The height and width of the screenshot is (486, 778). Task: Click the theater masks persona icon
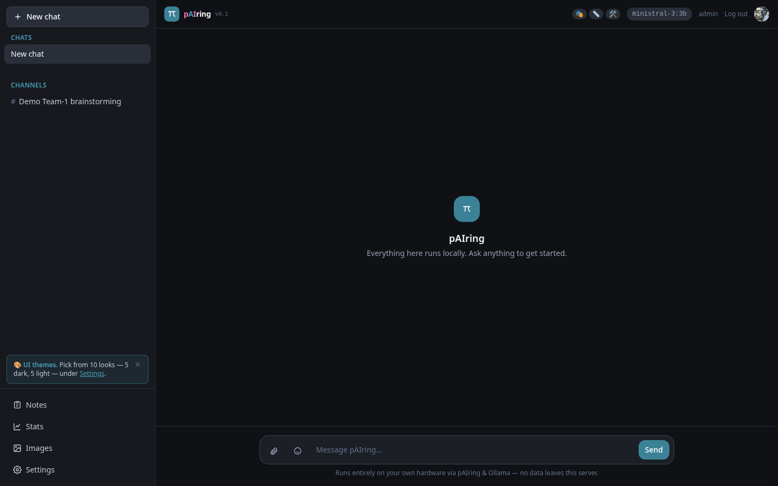tap(579, 14)
